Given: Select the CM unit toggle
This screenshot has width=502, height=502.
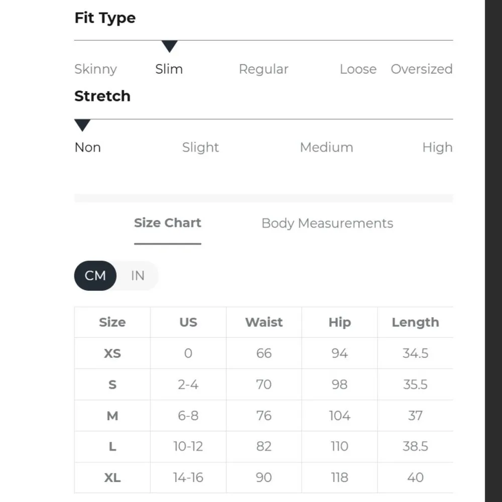Looking at the screenshot, I should [95, 276].
